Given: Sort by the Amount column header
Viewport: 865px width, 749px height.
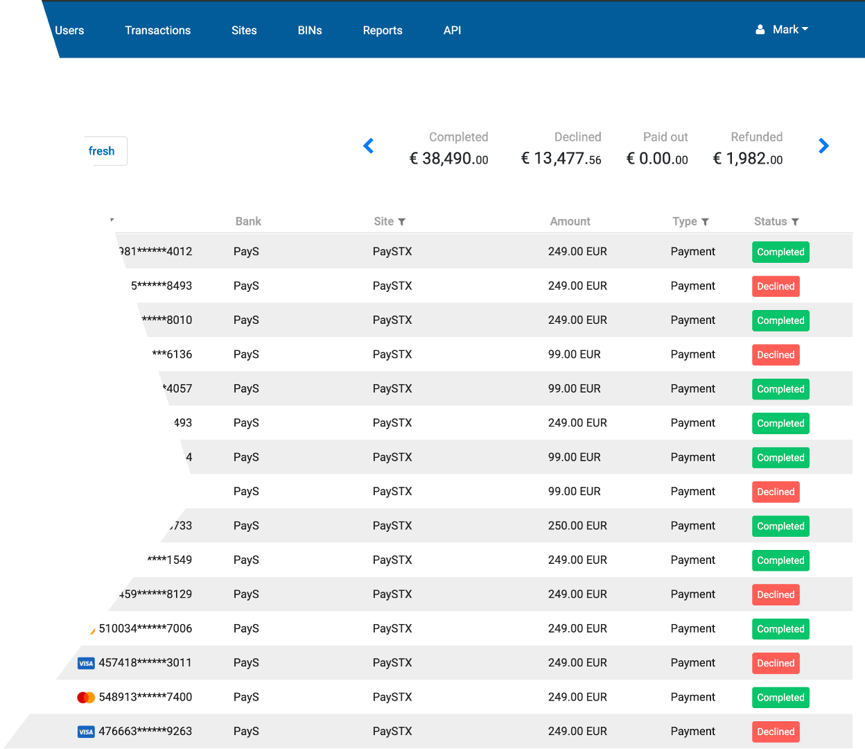Looking at the screenshot, I should (570, 222).
